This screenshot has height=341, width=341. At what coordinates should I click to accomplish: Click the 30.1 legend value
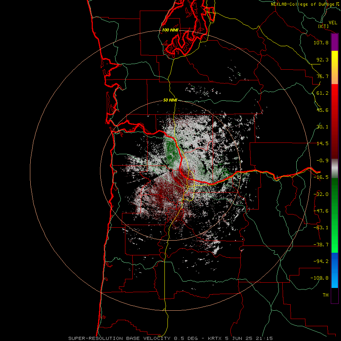pos(322,127)
